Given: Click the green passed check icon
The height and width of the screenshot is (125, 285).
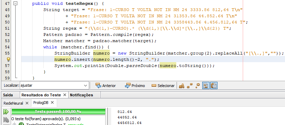Looking at the screenshot, I should point(21,124).
